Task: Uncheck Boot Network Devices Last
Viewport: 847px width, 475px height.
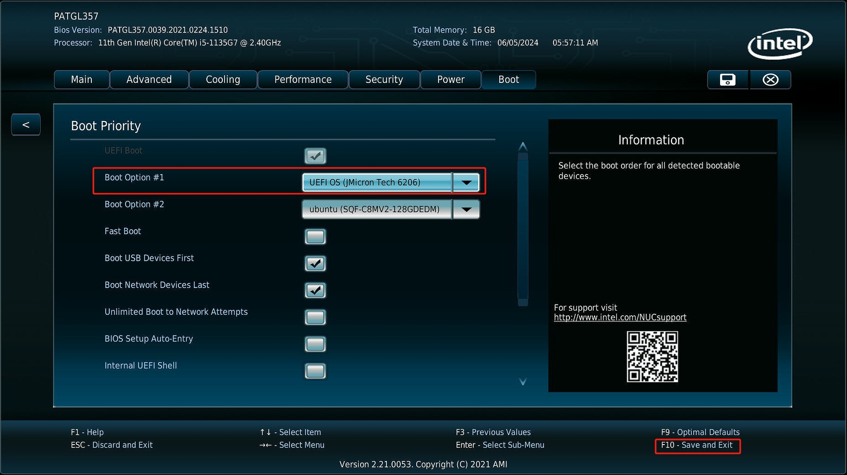Action: point(315,290)
